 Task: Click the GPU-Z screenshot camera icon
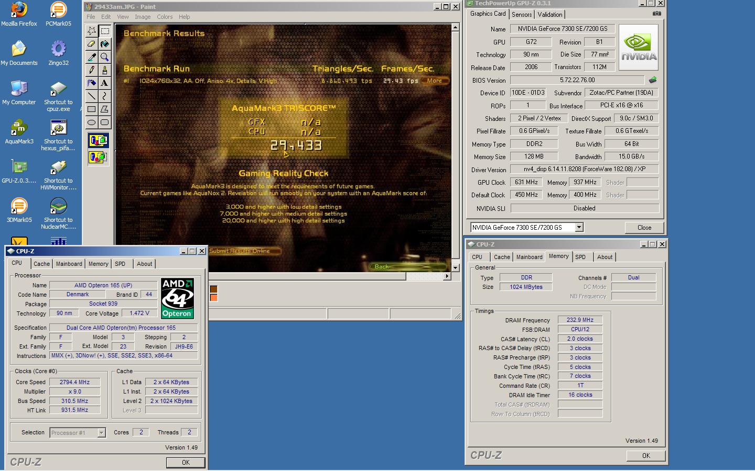pos(656,14)
